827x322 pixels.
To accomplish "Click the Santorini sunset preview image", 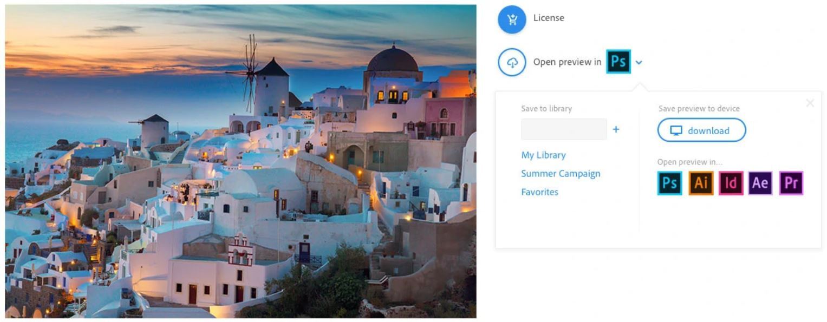I will 240,161.
